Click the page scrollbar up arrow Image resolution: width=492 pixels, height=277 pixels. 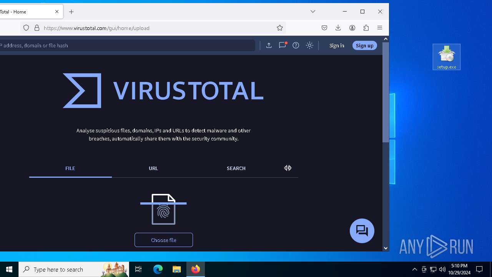tap(386, 39)
